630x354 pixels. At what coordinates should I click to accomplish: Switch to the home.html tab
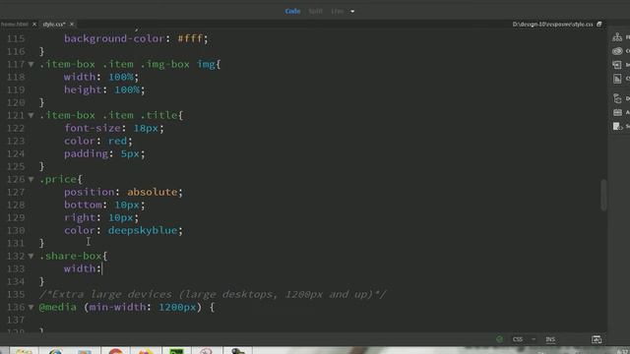pos(14,24)
